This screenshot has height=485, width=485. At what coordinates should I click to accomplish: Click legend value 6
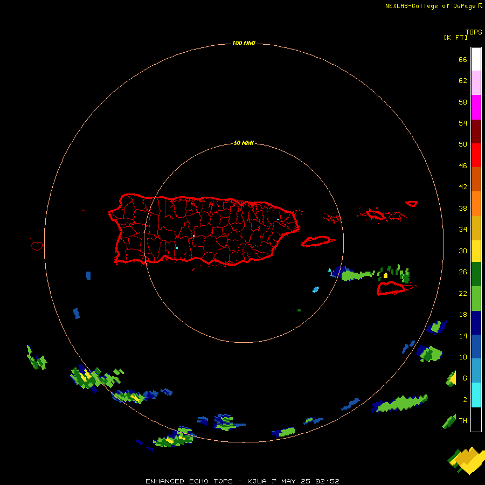[x=465, y=378]
